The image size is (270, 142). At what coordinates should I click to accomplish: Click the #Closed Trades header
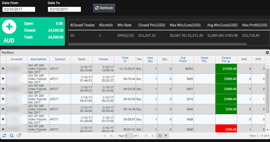pyautogui.click(x=82, y=25)
